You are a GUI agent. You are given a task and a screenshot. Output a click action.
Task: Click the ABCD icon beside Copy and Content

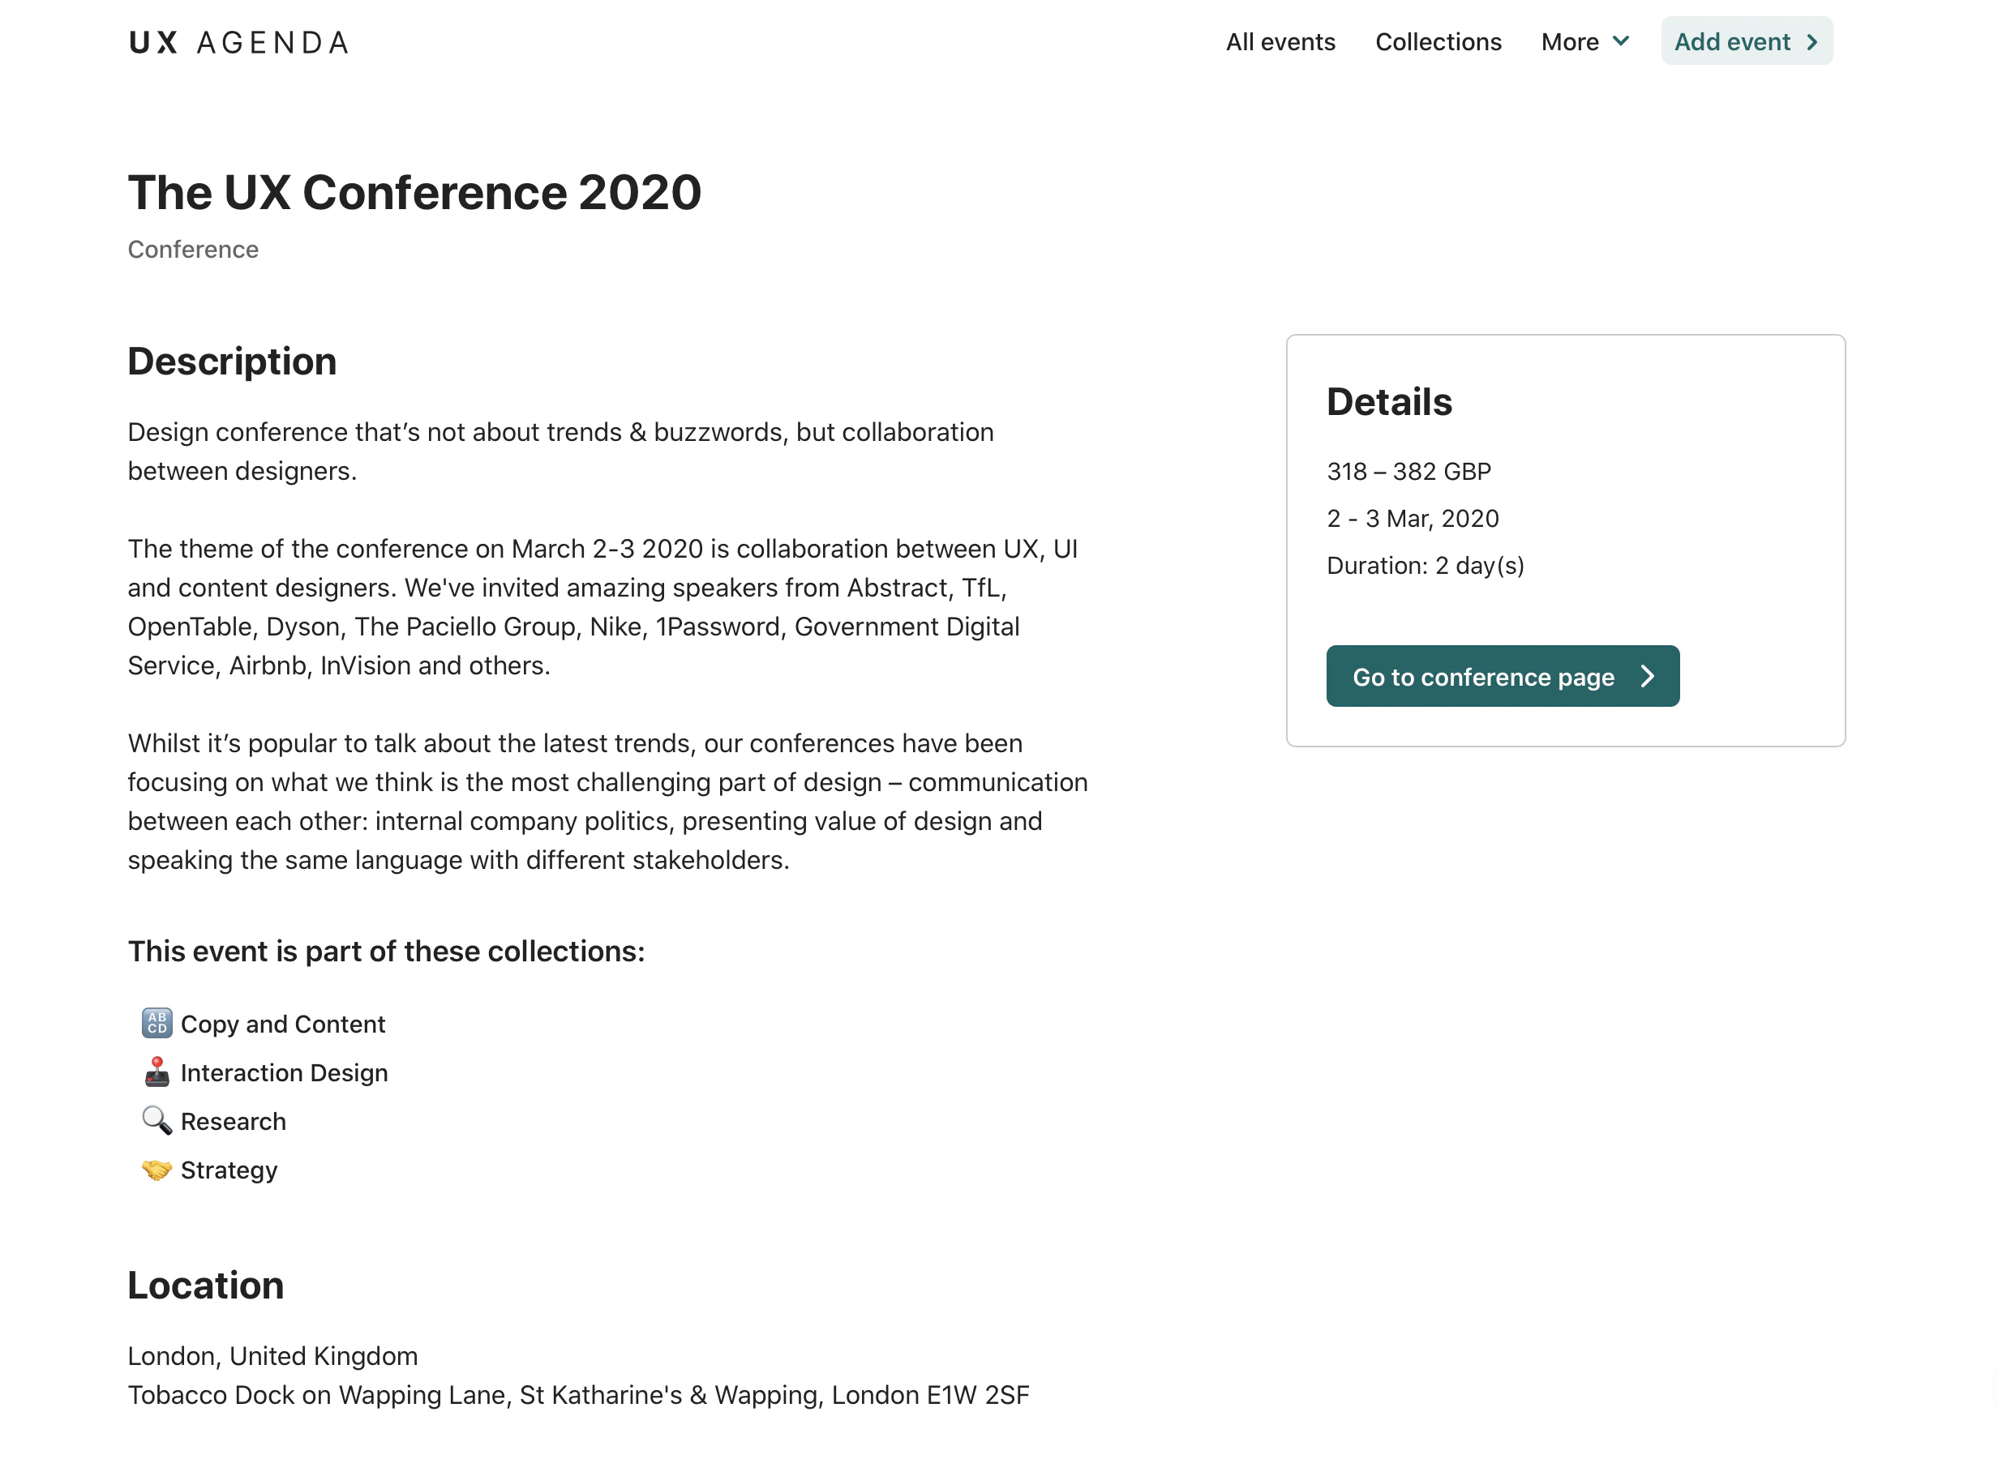click(x=157, y=1023)
